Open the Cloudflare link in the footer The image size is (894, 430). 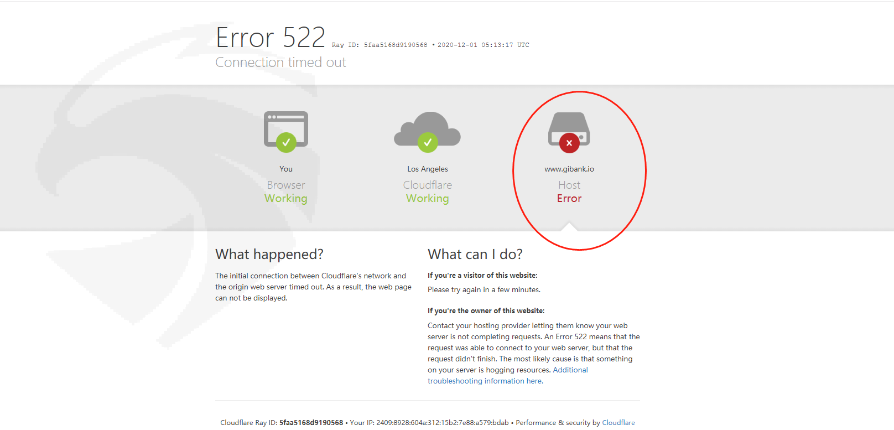point(618,423)
